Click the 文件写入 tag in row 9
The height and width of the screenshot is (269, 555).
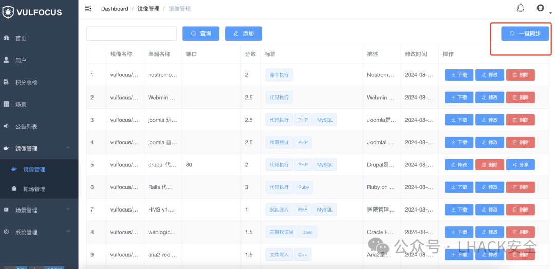tap(279, 255)
